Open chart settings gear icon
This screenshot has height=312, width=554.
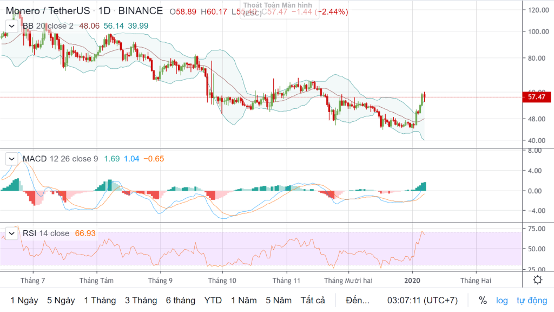[537, 279]
